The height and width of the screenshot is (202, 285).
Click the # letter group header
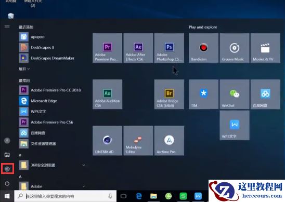(20, 155)
